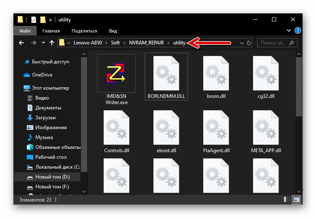Open dropdown arrow after Soft breadcrumb

pyautogui.click(x=124, y=43)
